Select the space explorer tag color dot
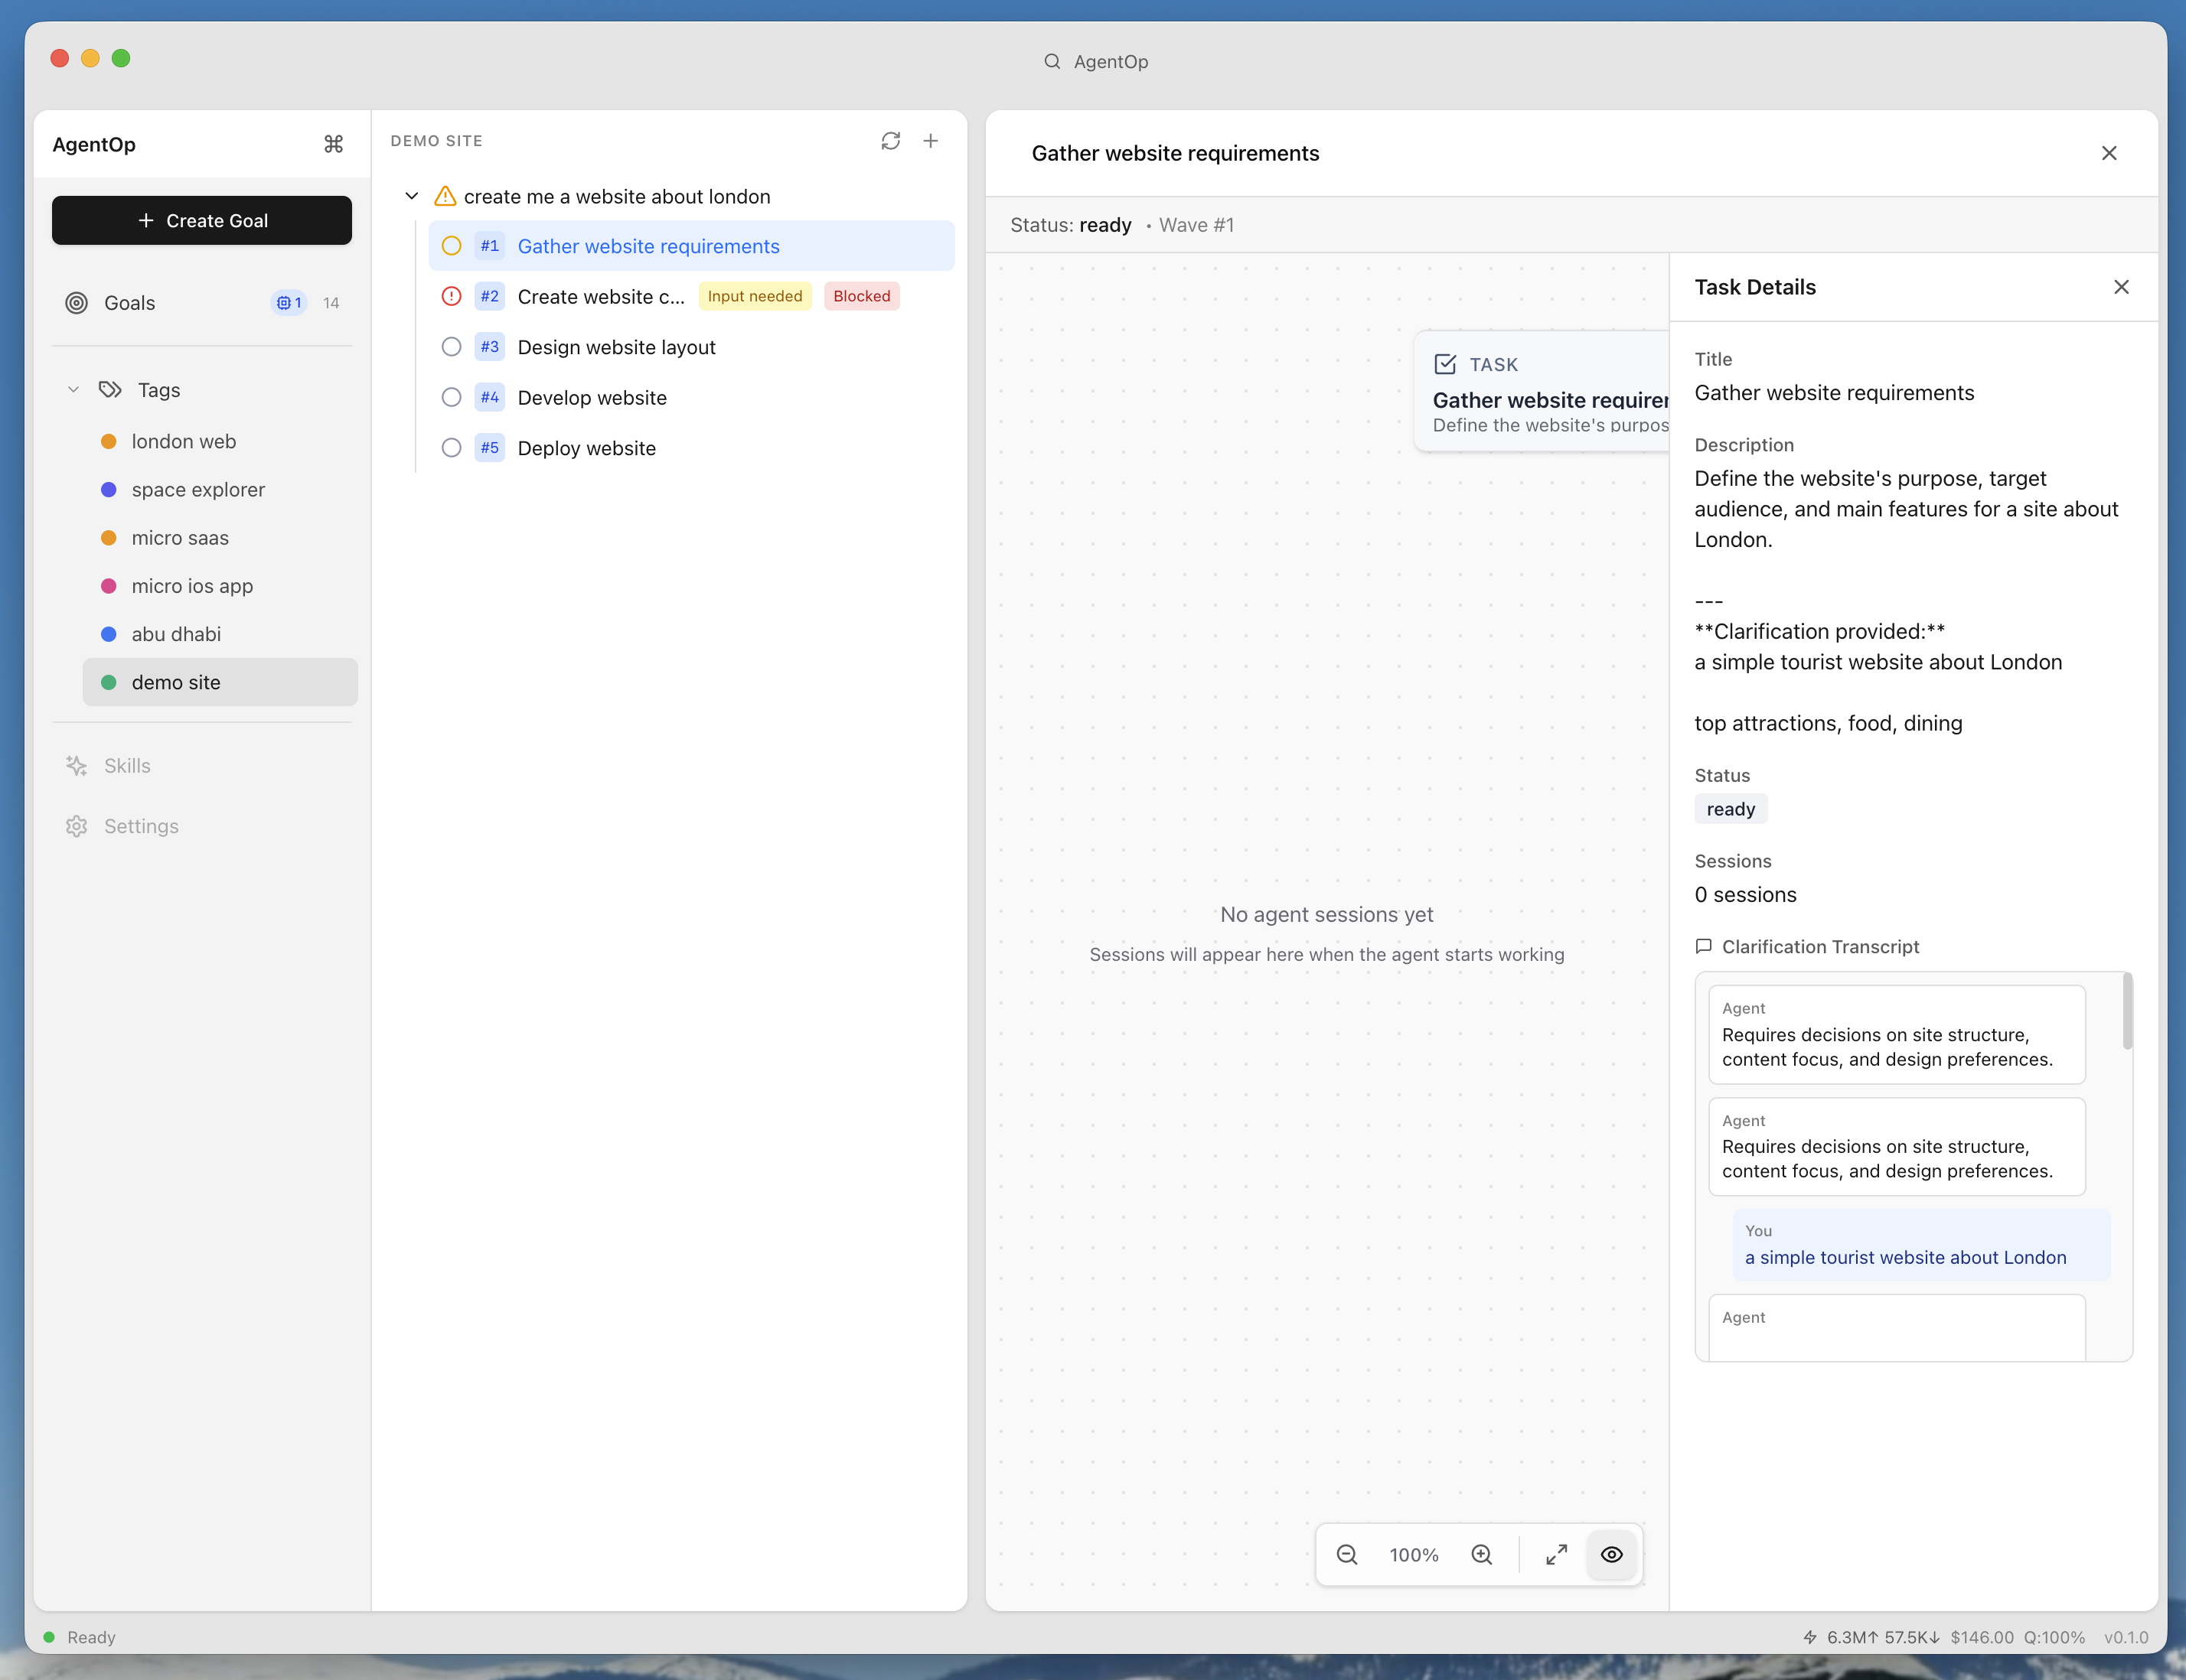The height and width of the screenshot is (1680, 2186). pos(109,490)
